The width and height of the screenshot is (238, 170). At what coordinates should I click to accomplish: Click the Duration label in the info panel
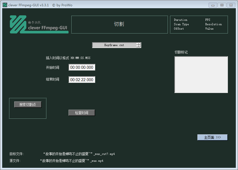point(180,20)
